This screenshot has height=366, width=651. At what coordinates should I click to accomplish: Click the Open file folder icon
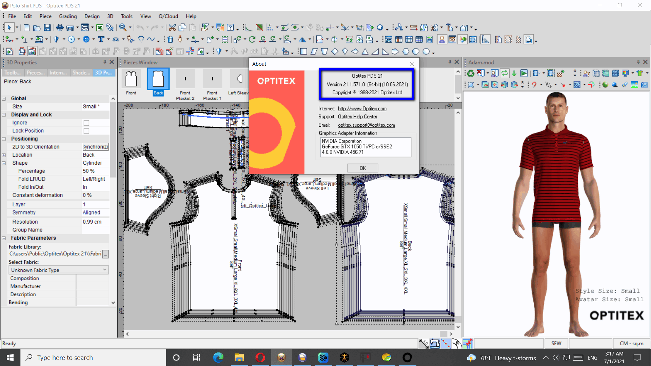pos(37,27)
